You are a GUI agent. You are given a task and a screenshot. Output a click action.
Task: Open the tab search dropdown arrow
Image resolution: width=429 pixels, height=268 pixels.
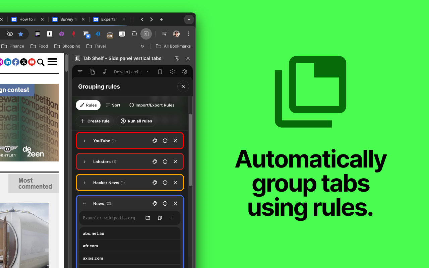189,19
